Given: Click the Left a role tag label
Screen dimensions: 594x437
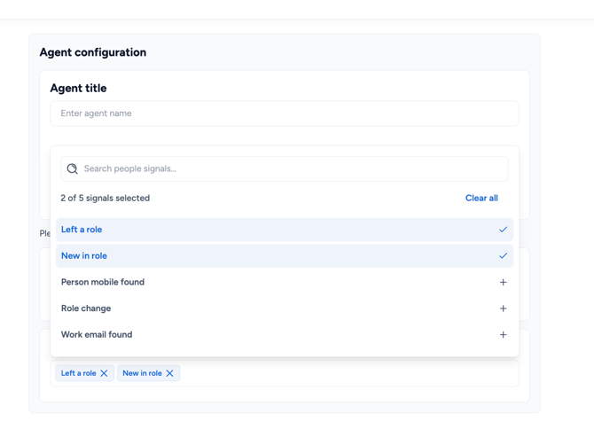Looking at the screenshot, I should coord(78,373).
